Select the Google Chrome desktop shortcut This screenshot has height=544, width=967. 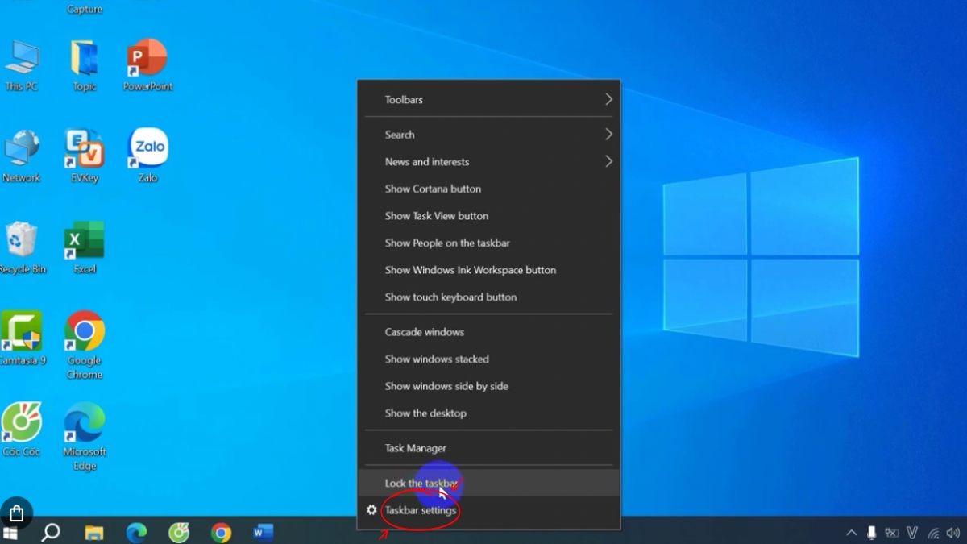tap(85, 345)
